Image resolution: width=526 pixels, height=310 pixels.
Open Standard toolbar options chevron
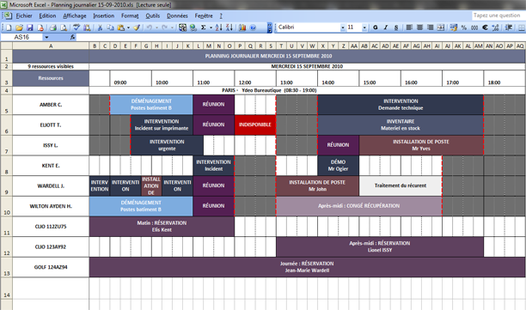(x=269, y=27)
